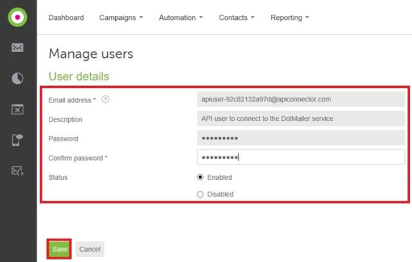Image resolution: width=412 pixels, height=262 pixels.
Task: Click the Confirm password field
Action: [300, 158]
